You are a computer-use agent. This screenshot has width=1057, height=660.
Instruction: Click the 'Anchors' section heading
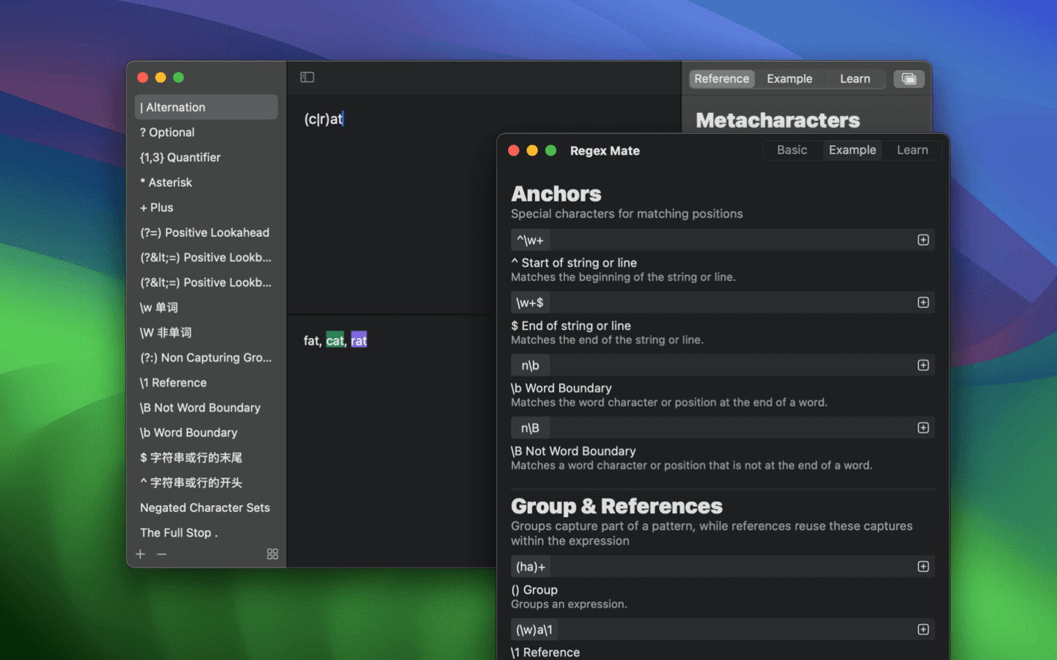coord(556,194)
